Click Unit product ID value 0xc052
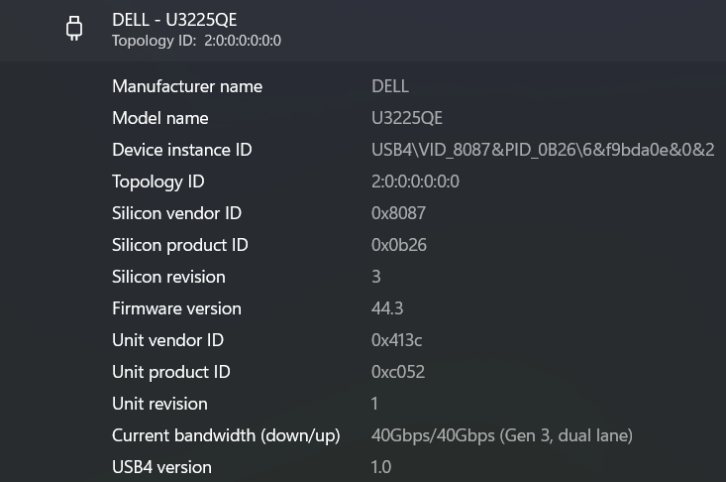The height and width of the screenshot is (482, 726). 398,372
